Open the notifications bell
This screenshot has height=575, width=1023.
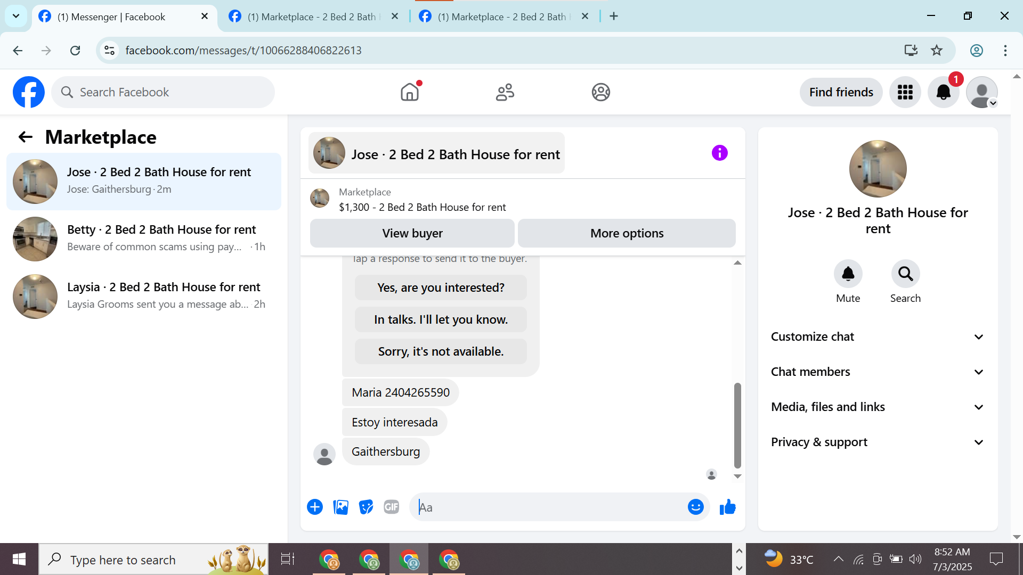click(x=943, y=93)
